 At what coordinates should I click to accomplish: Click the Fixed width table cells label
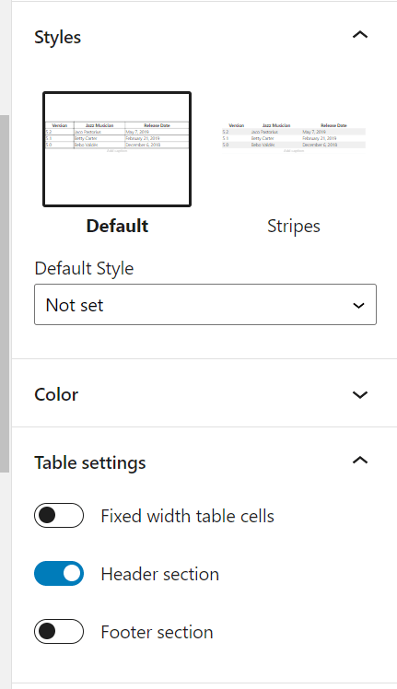(x=187, y=516)
